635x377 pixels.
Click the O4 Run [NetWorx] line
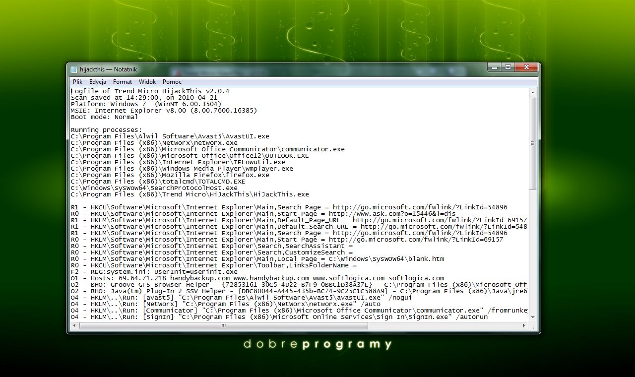click(x=225, y=304)
